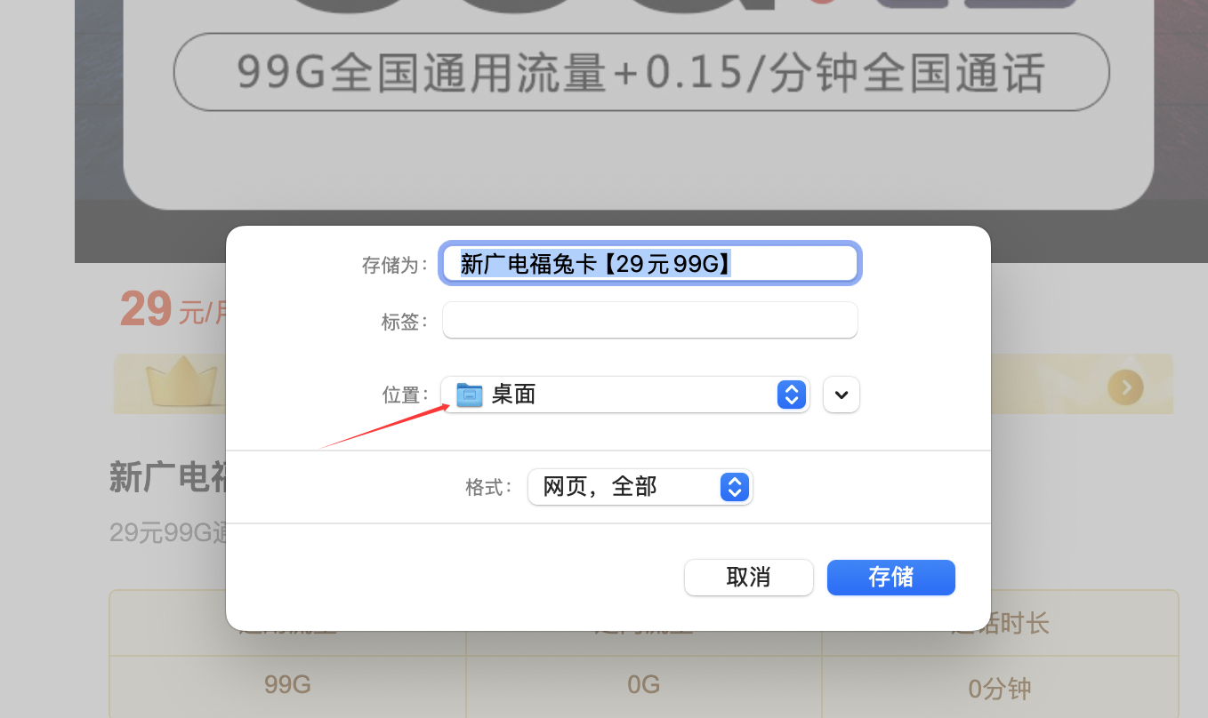The image size is (1208, 718).
Task: Click the 99G全国通用流量 banner text
Action: pyautogui.click(x=641, y=72)
